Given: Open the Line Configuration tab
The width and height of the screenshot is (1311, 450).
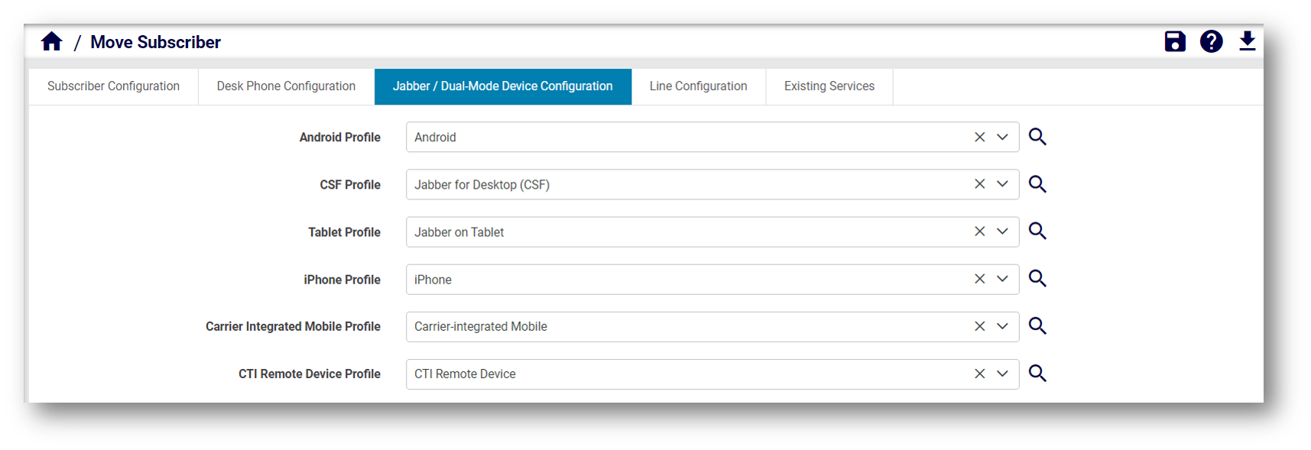Looking at the screenshot, I should click(698, 86).
